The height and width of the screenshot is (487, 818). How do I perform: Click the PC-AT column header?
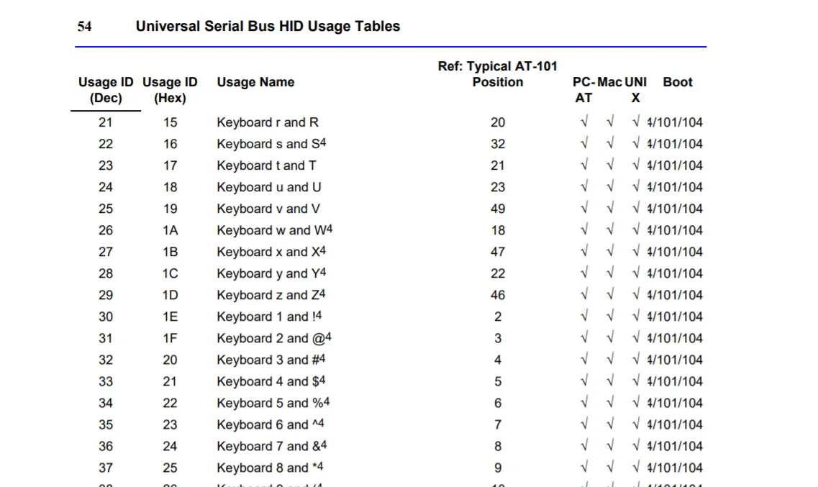pyautogui.click(x=583, y=90)
